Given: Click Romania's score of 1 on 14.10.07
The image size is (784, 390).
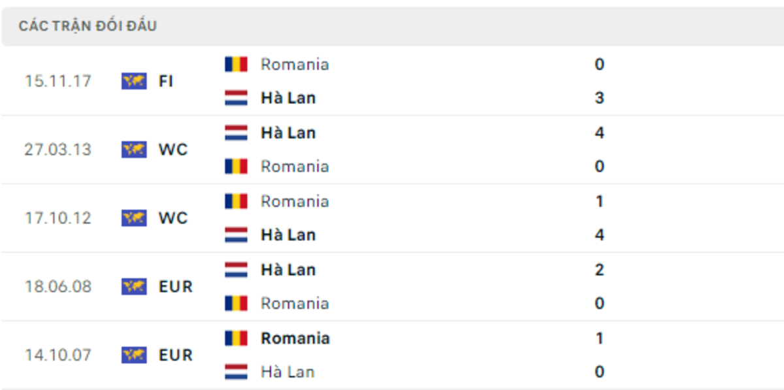Looking at the screenshot, I should click(x=599, y=338).
